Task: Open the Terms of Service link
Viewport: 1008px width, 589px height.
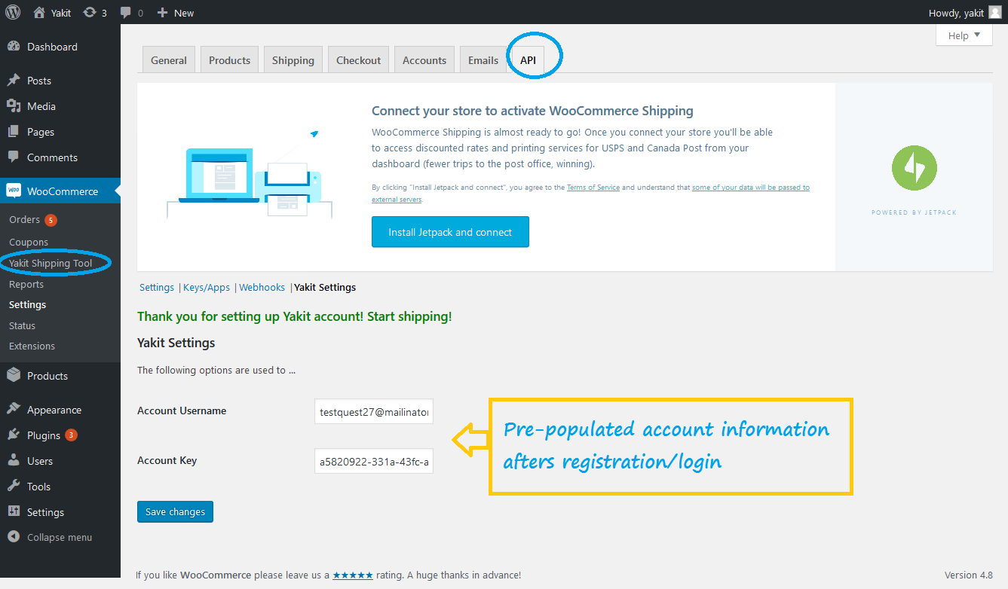Action: [593, 188]
